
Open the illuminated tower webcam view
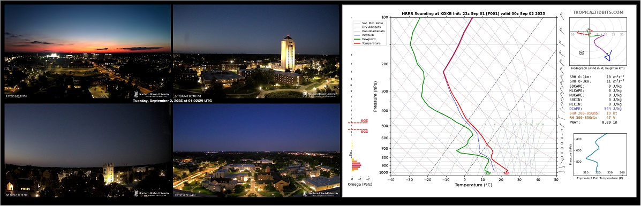click(257, 51)
